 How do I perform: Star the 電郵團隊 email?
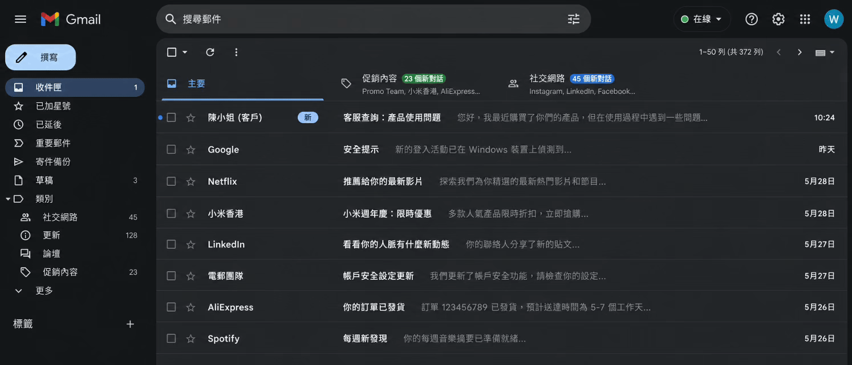click(x=190, y=276)
